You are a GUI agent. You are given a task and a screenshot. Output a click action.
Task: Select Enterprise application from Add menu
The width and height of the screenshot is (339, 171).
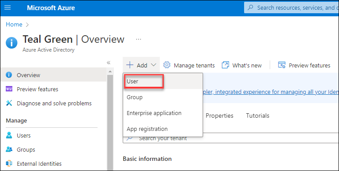(163, 113)
